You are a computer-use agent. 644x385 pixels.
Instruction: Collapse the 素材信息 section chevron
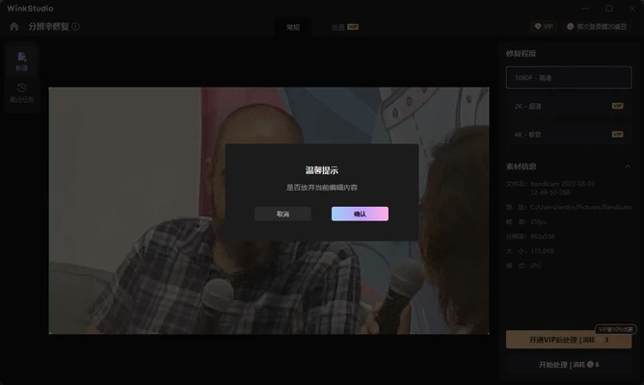pyautogui.click(x=628, y=167)
